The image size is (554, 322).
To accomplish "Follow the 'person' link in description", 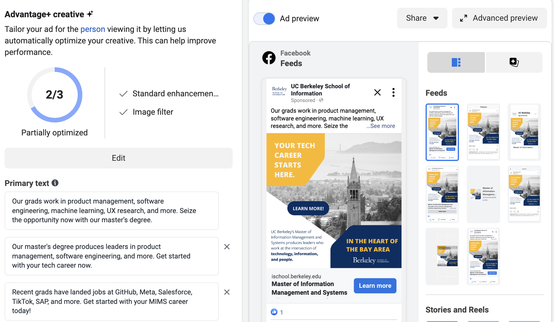I will (93, 29).
